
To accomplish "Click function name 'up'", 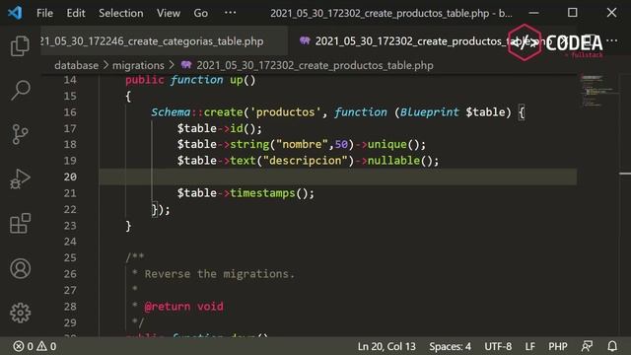I will pos(237,80).
